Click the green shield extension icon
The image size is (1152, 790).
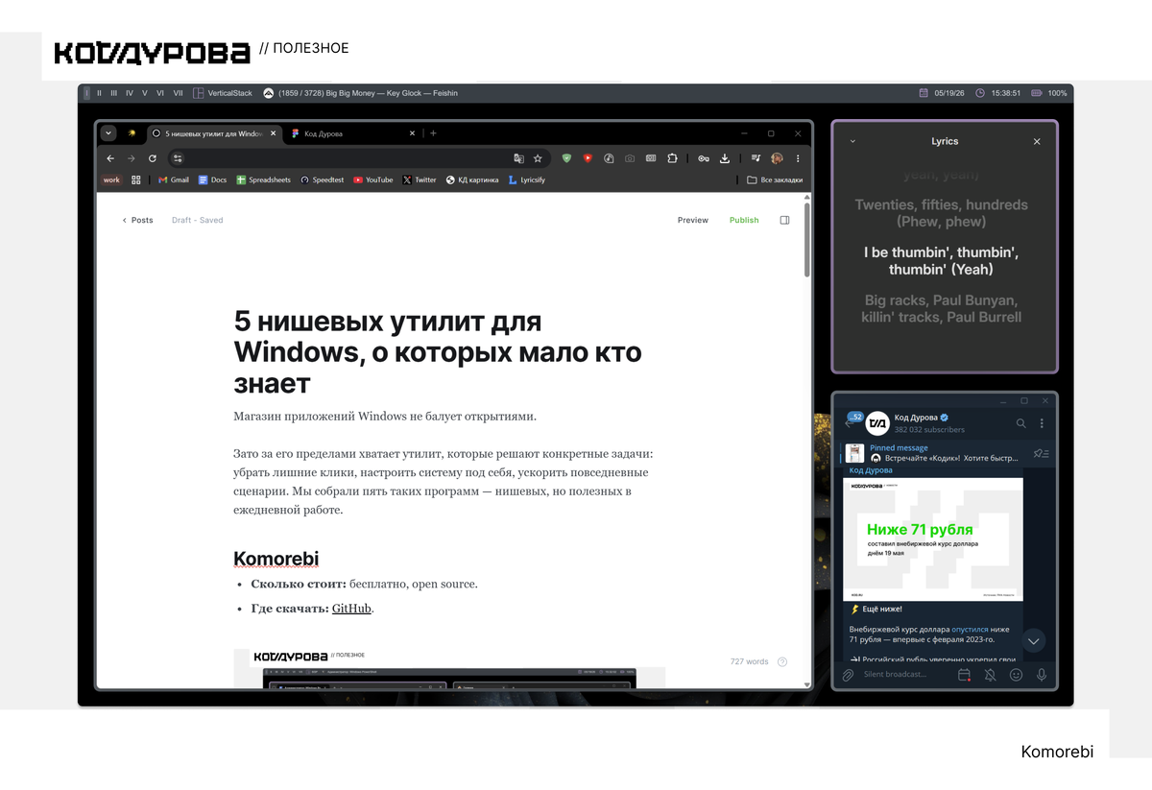[566, 158]
